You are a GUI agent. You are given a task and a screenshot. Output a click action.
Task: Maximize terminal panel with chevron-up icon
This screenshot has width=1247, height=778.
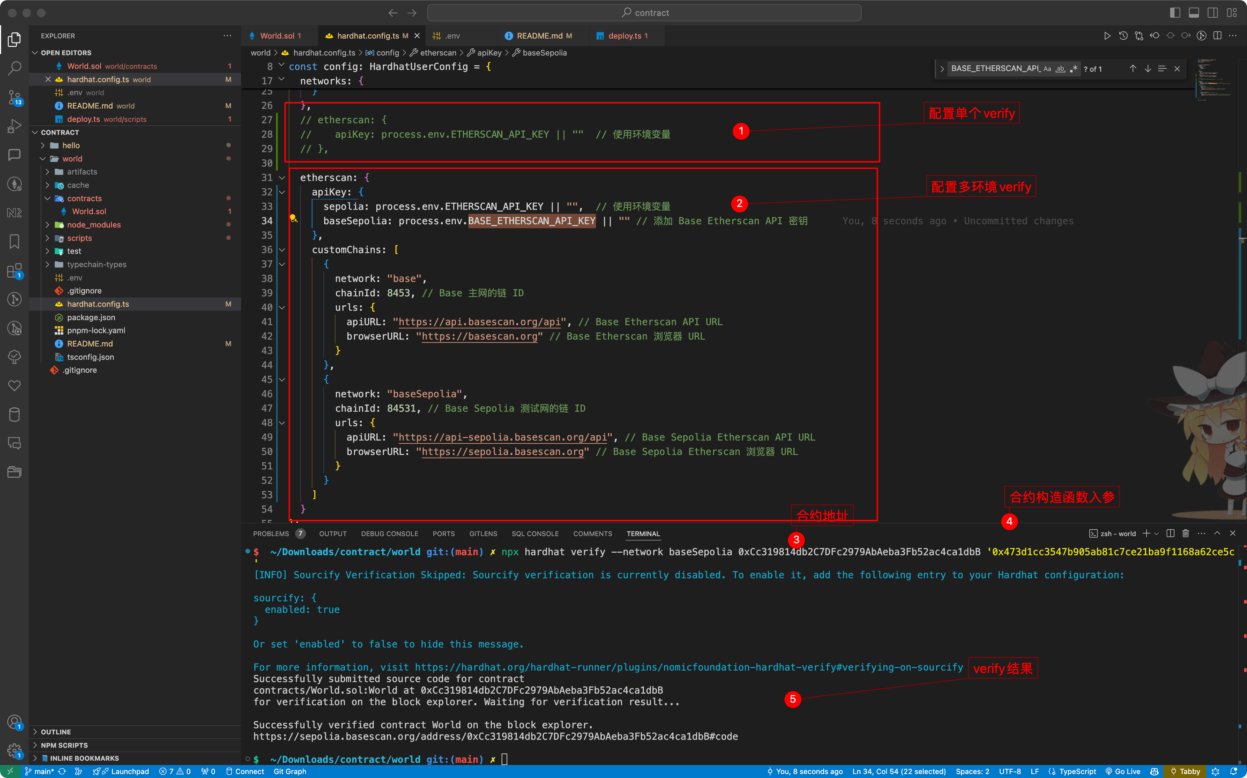click(x=1217, y=533)
